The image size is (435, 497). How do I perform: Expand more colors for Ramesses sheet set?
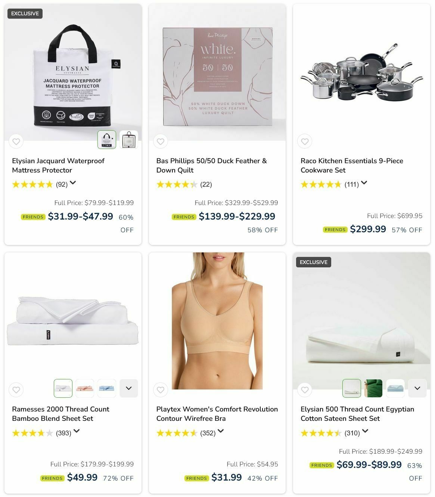coord(129,388)
